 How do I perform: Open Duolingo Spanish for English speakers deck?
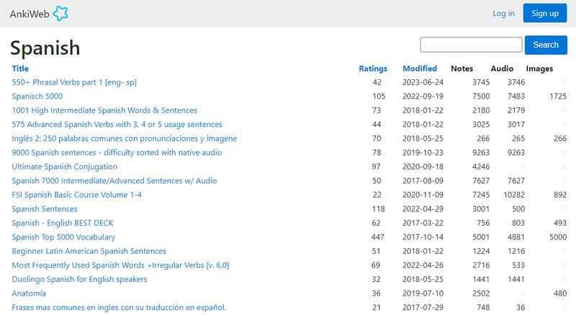pos(79,280)
